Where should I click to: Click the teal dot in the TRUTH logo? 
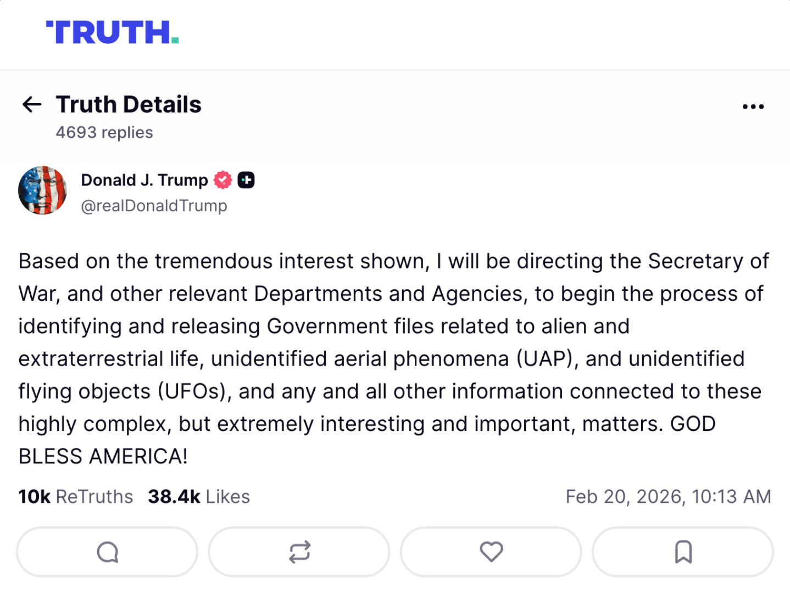point(175,40)
